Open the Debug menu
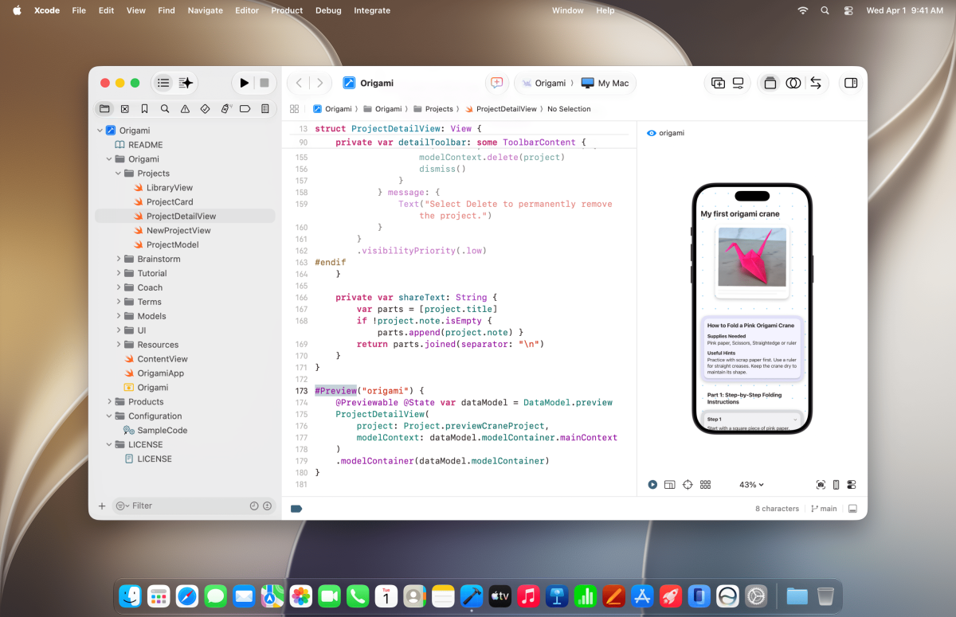This screenshot has width=956, height=617. point(327,10)
